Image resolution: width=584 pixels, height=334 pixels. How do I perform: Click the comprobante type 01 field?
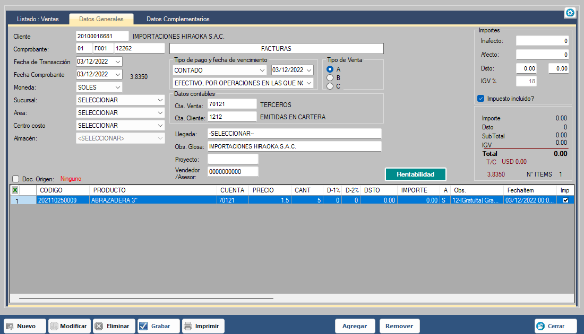tap(84, 48)
